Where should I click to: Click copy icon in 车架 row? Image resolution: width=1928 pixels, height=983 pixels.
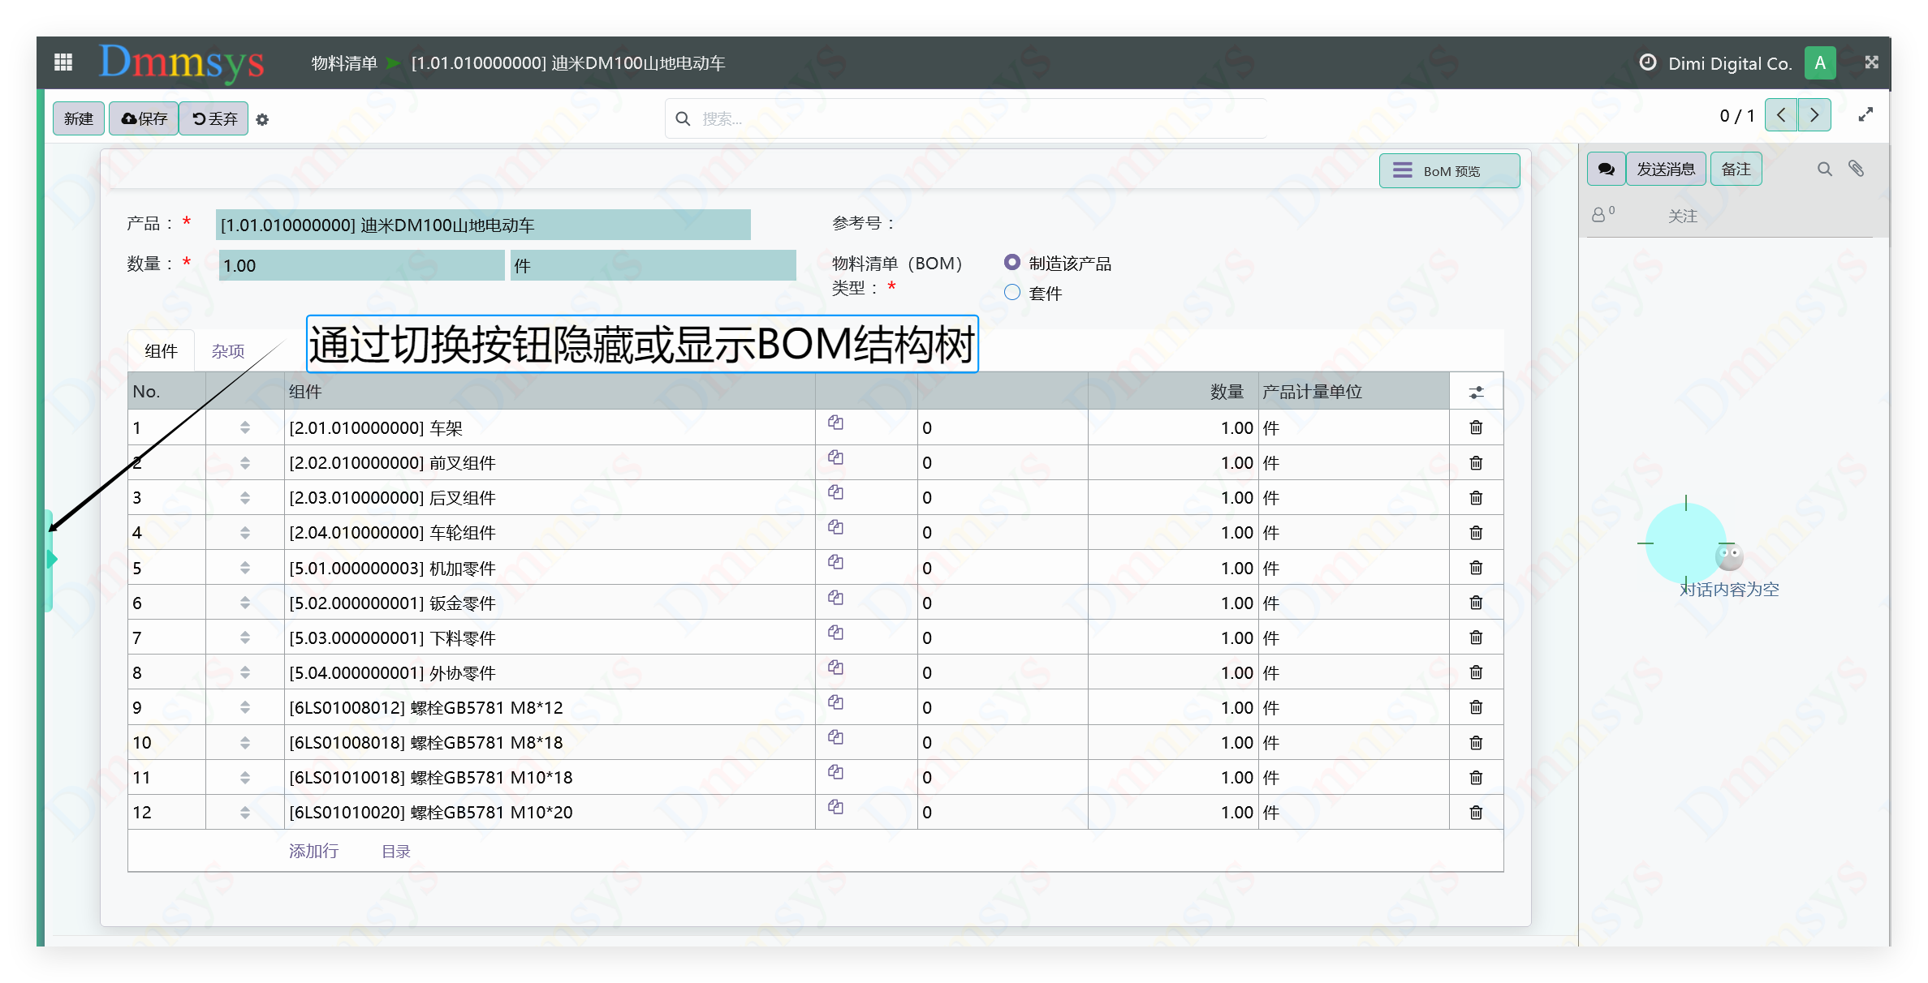835,423
